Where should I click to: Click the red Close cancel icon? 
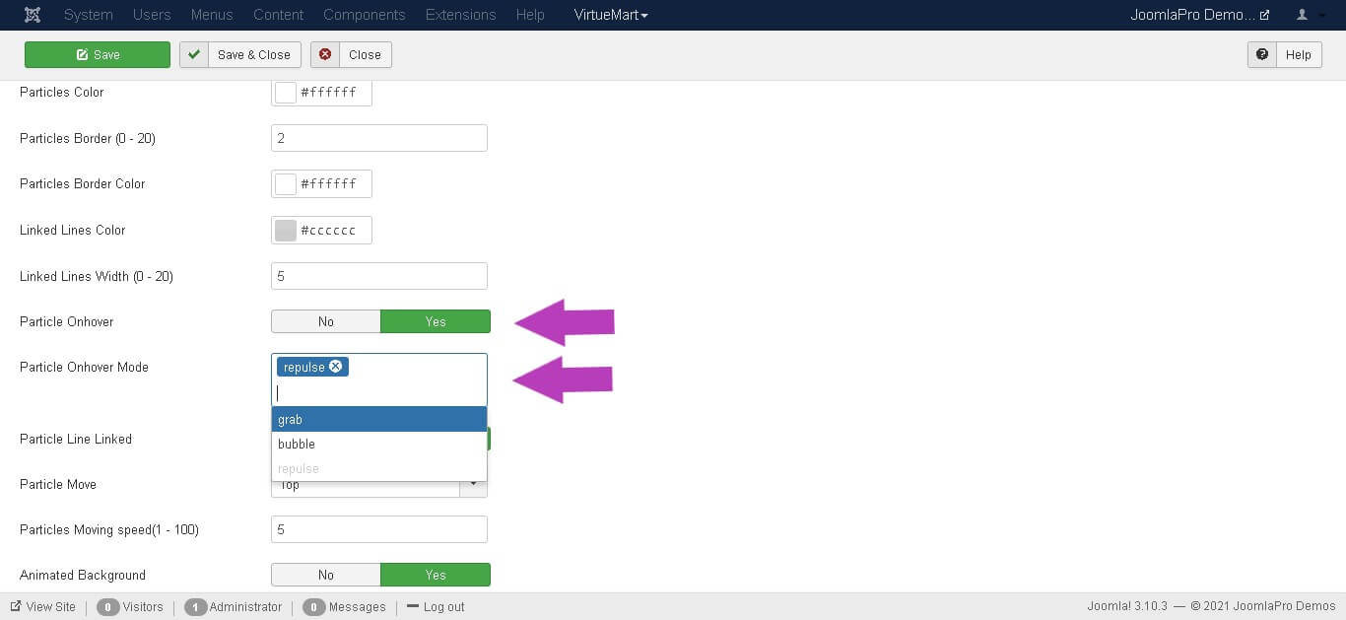[x=325, y=55]
